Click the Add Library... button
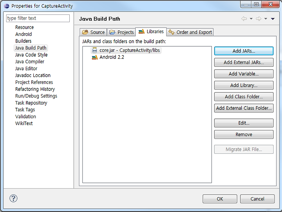 [244, 85]
